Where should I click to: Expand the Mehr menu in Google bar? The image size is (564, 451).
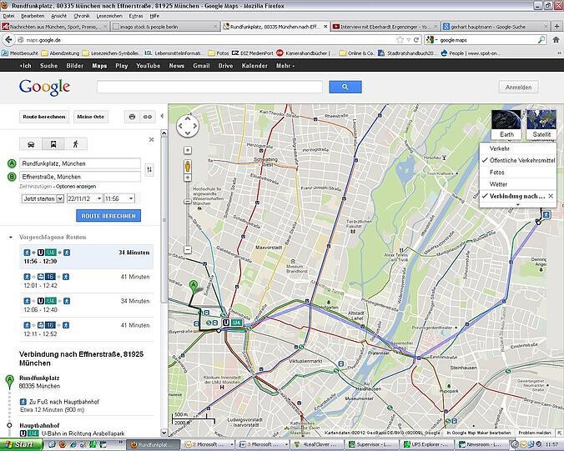pyautogui.click(x=285, y=66)
